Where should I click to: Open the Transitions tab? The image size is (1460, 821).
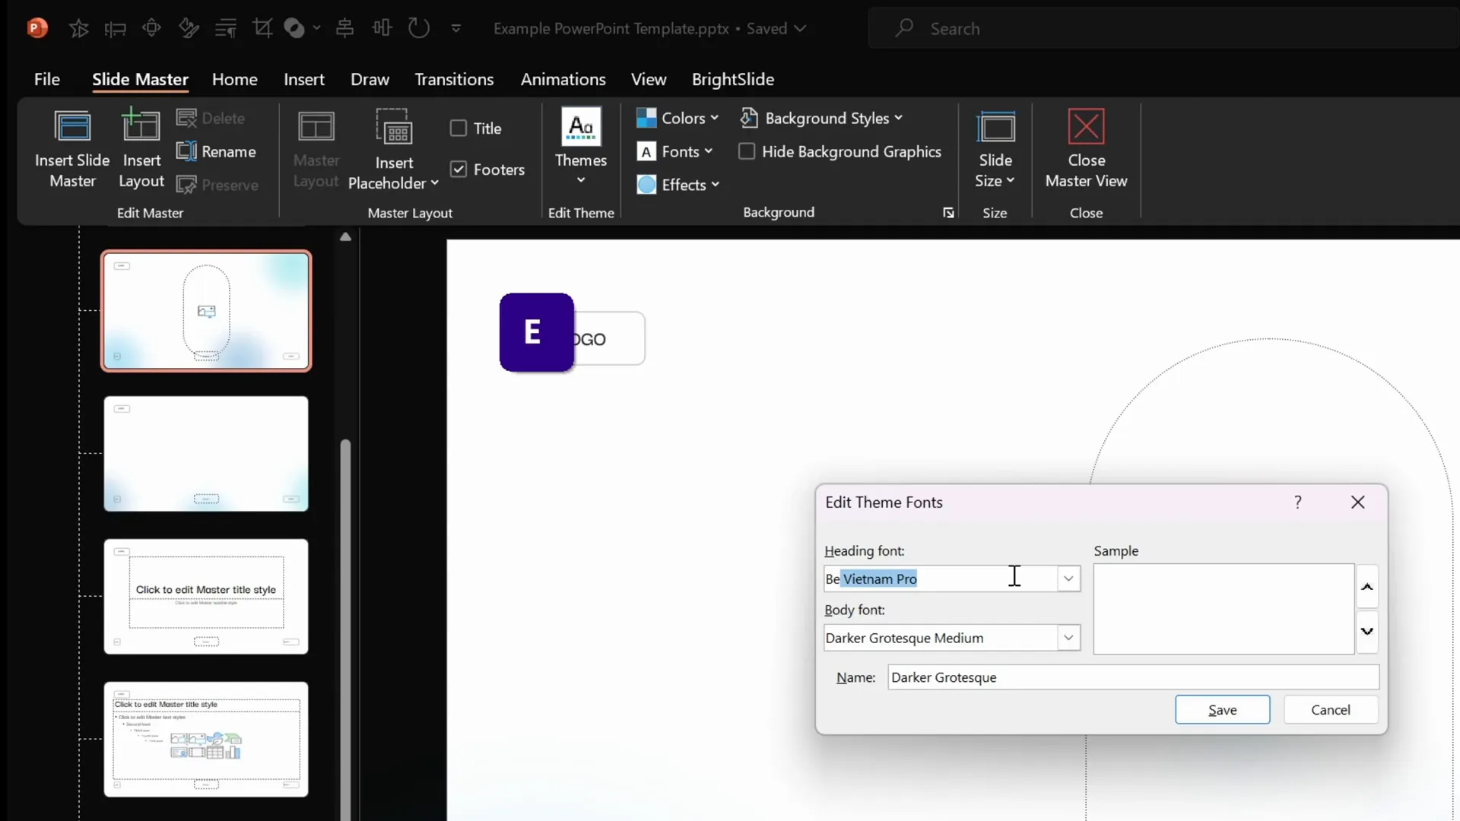pyautogui.click(x=454, y=79)
